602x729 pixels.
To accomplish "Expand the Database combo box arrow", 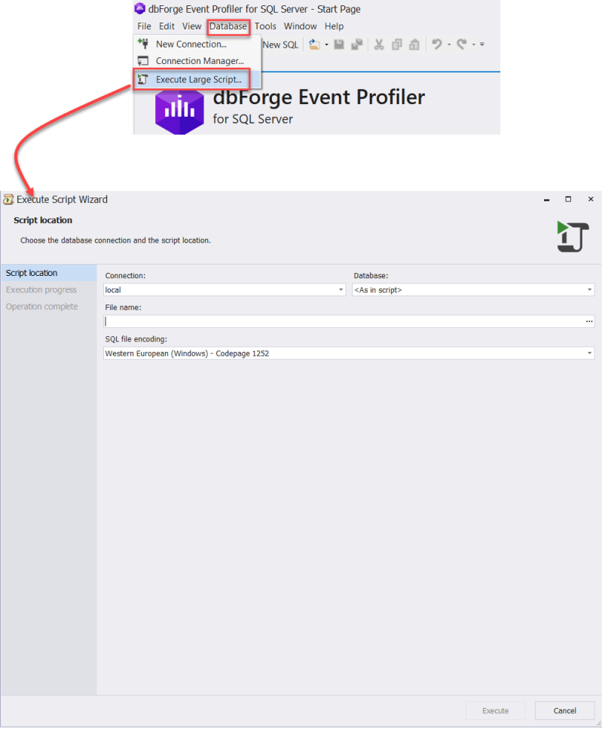I will pyautogui.click(x=589, y=289).
